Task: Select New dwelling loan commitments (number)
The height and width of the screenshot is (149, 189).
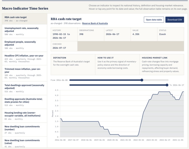Action: point(25,129)
